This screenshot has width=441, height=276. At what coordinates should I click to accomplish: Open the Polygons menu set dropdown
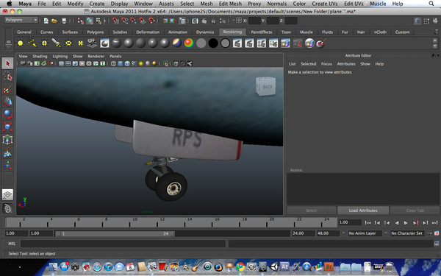point(21,20)
